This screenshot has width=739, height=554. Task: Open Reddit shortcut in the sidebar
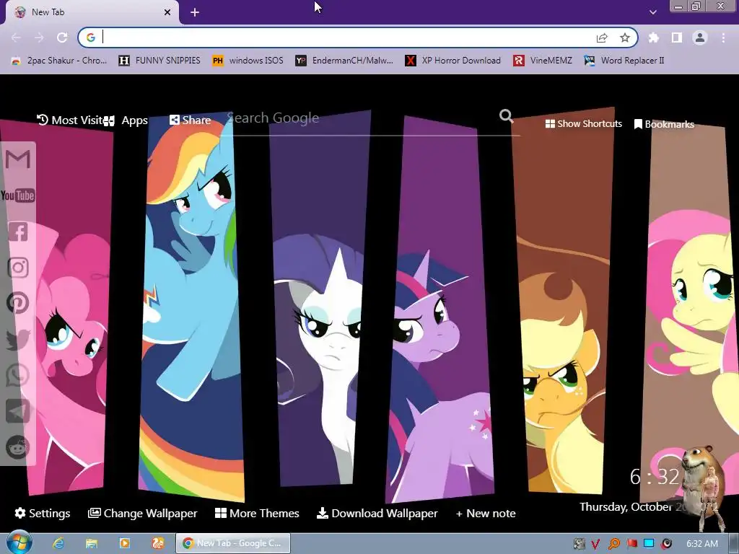click(x=18, y=447)
